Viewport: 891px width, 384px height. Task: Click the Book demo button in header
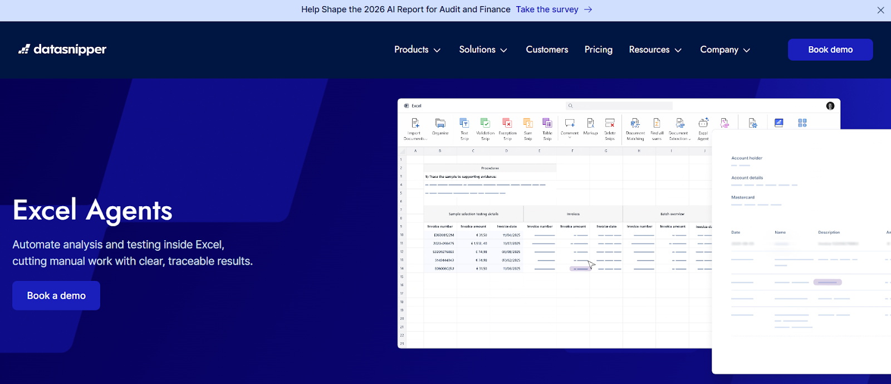pos(830,50)
